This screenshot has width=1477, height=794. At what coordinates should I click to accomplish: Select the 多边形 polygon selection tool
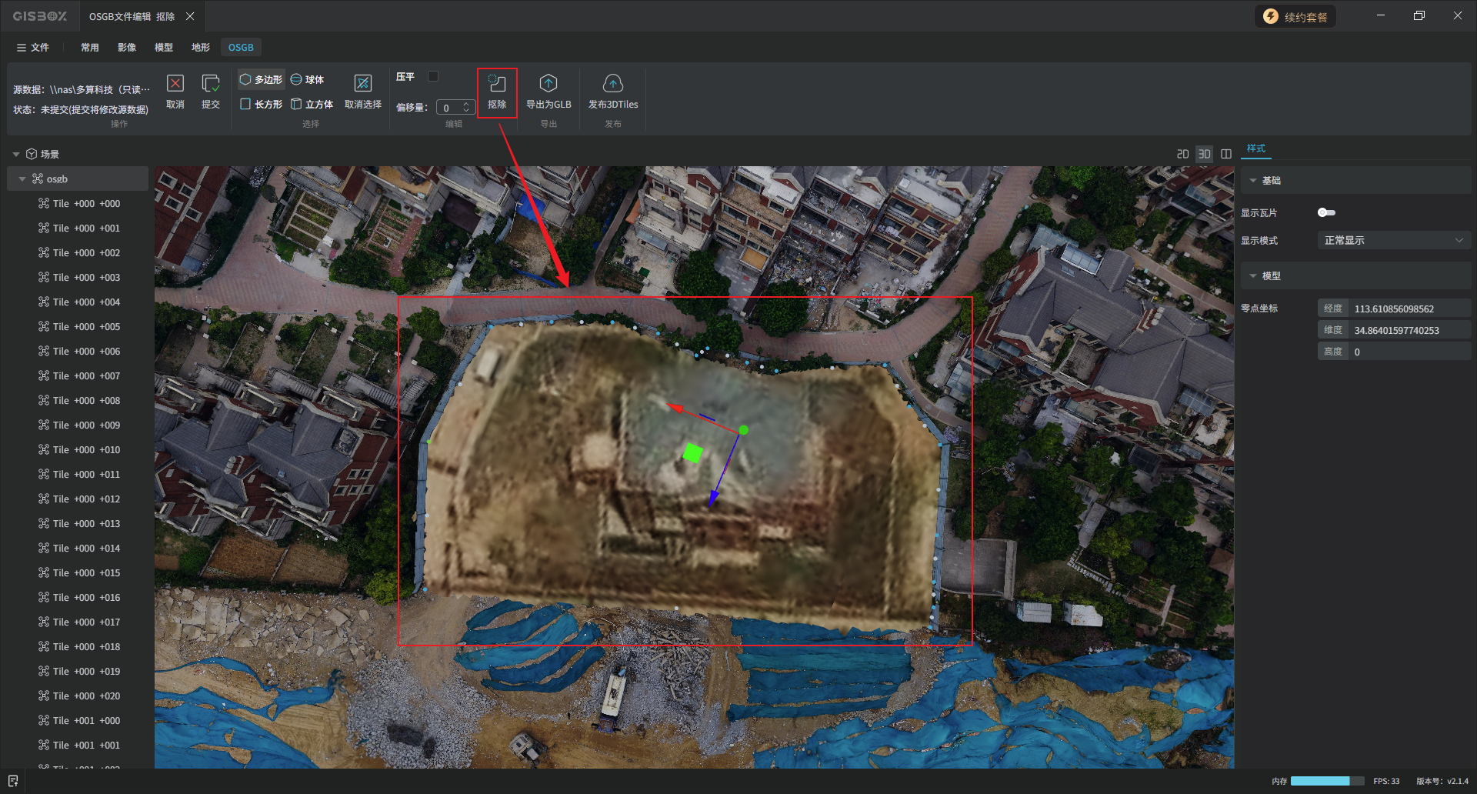[x=261, y=79]
